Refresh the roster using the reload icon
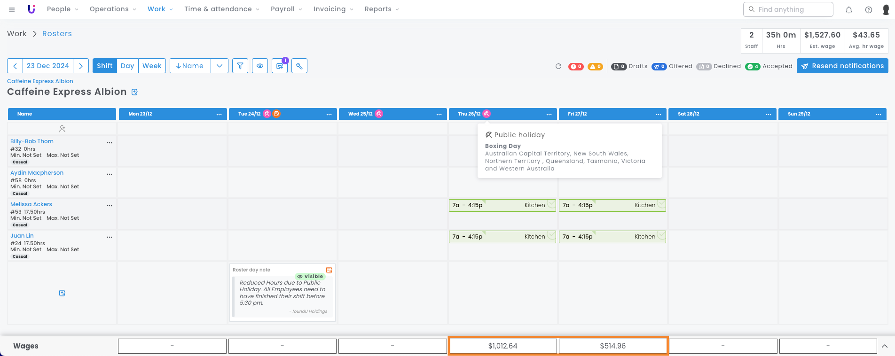Viewport: 895px width, 356px height. (x=558, y=66)
